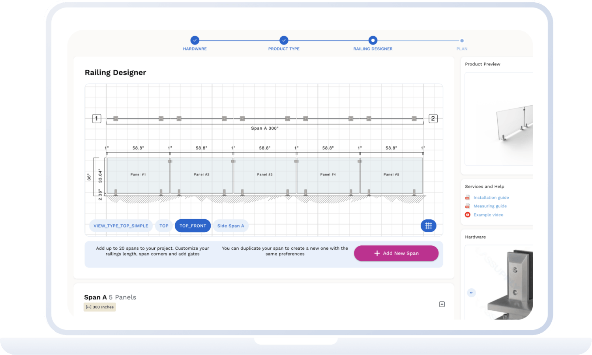Click the Railing Designer step circle
592x355 pixels.
pyautogui.click(x=373, y=40)
